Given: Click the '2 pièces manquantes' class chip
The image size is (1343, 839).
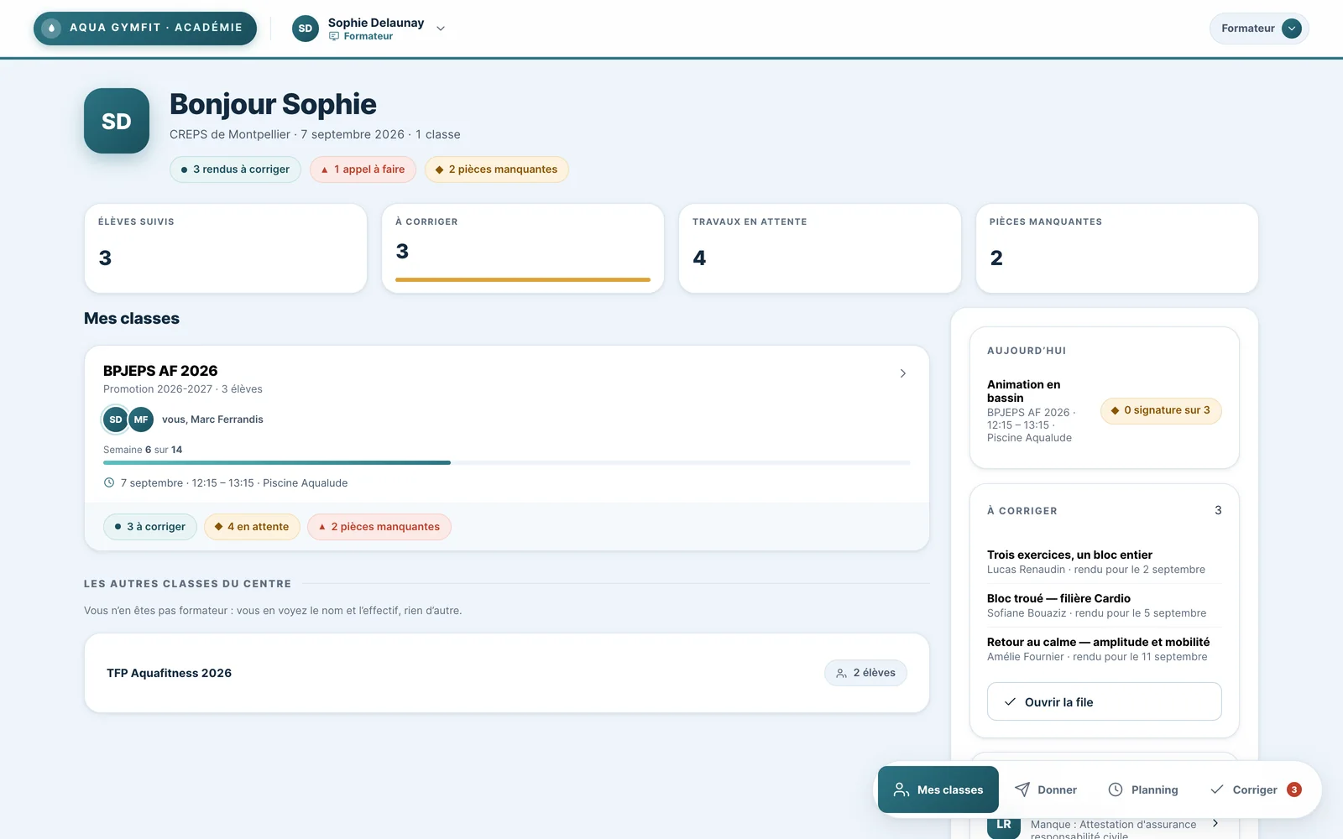Looking at the screenshot, I should point(379,527).
